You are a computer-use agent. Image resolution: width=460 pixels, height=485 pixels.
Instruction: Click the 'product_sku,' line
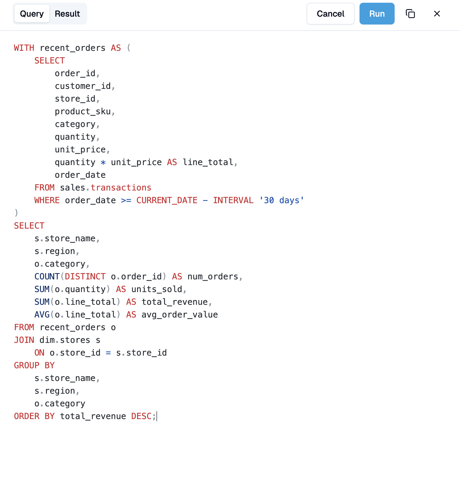click(85, 112)
